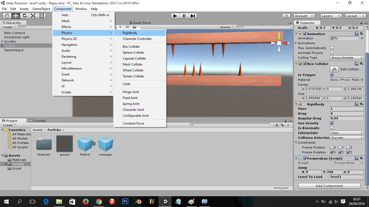The width and height of the screenshot is (369, 207).
Task: Select the rintangan prefab asset
Action: pos(106,144)
